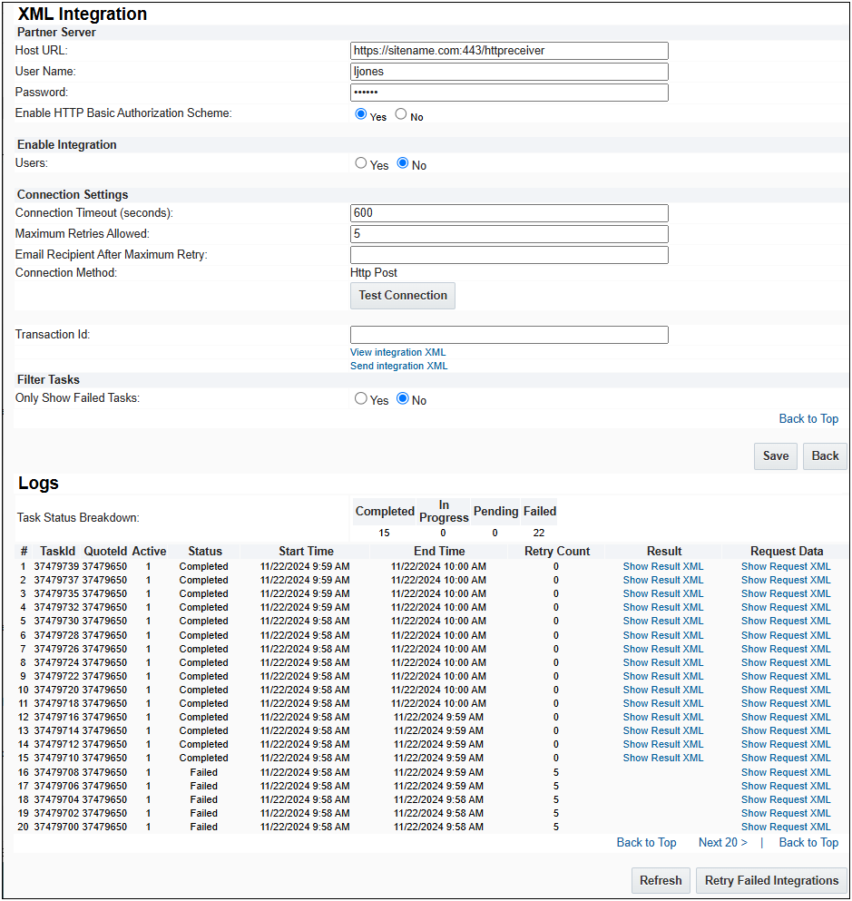Enable Users by selecting "Yes" under Enable Integration
Image resolution: width=852 pixels, height=901 pixels.
(360, 162)
